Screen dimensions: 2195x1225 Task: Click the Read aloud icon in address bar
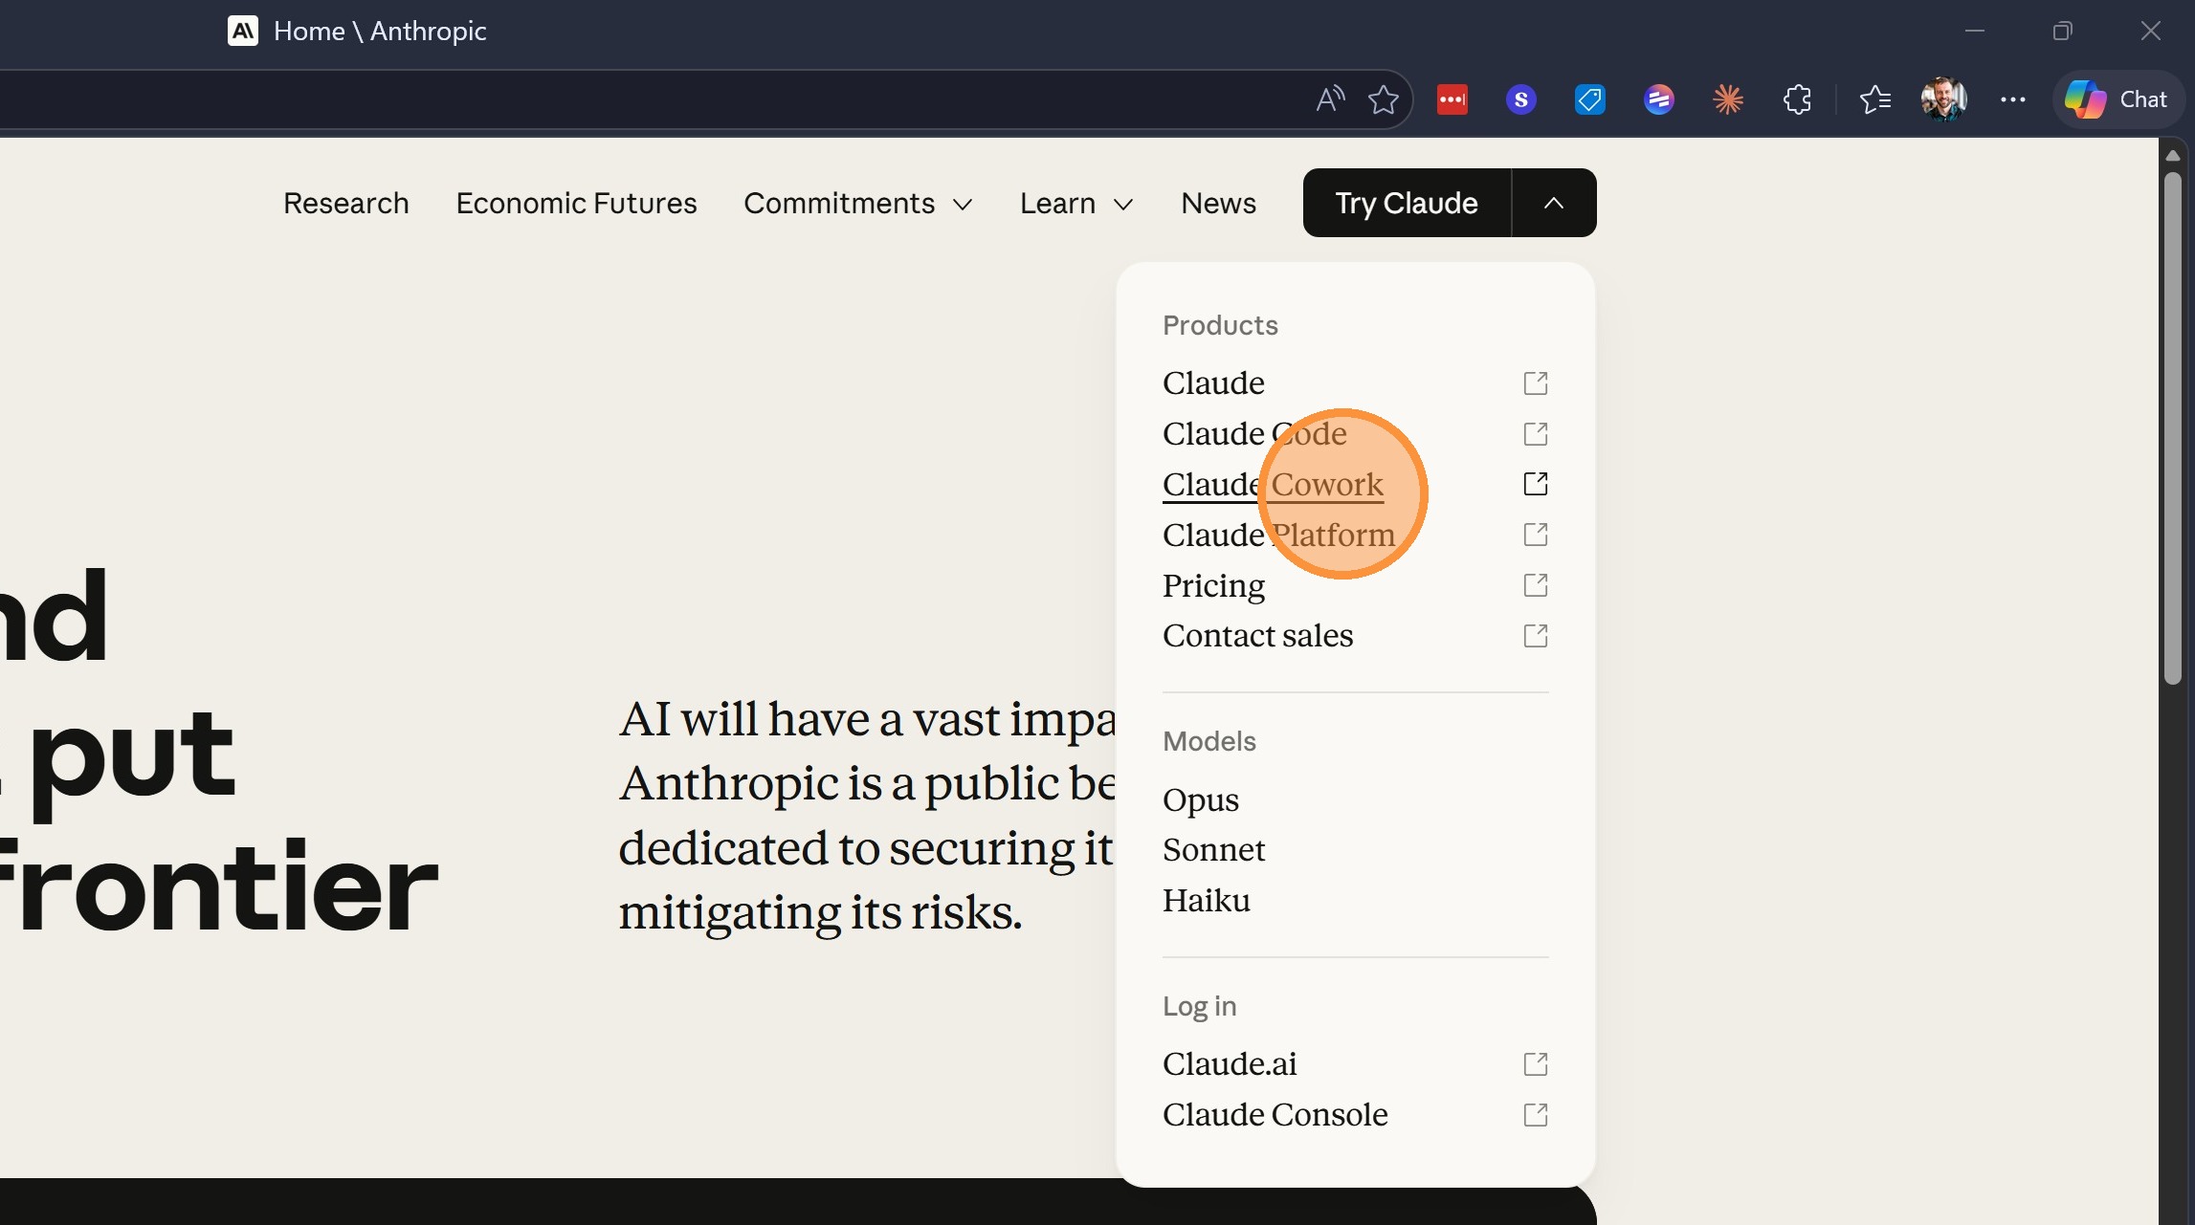click(x=1330, y=99)
